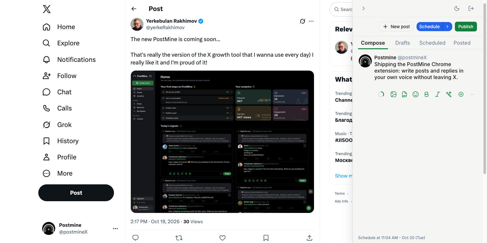The width and height of the screenshot is (487, 243).
Task: Apply italic formatting to draft text
Action: coord(438,94)
